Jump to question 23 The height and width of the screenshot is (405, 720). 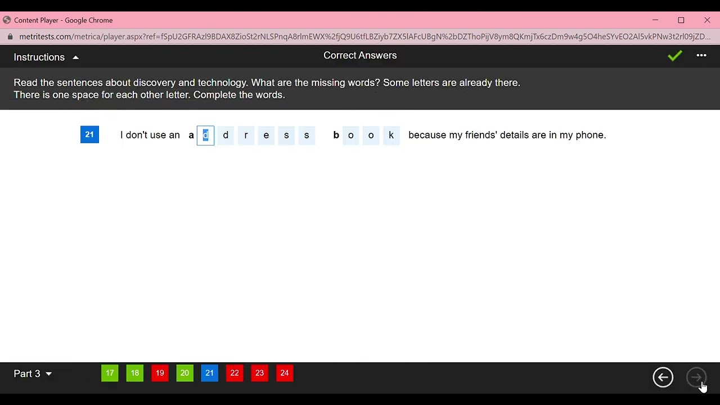click(x=259, y=373)
